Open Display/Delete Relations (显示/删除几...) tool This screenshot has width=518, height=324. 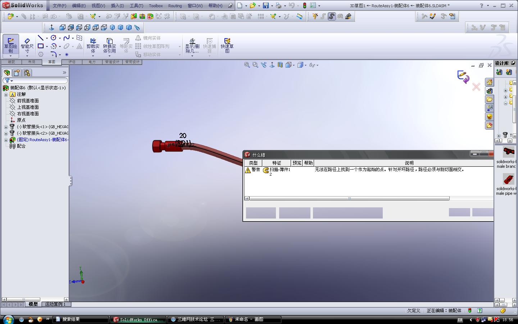(192, 45)
